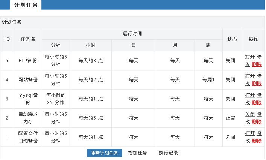Delete the 自动释放内存 task
This screenshot has width=266, height=160.
257,122
